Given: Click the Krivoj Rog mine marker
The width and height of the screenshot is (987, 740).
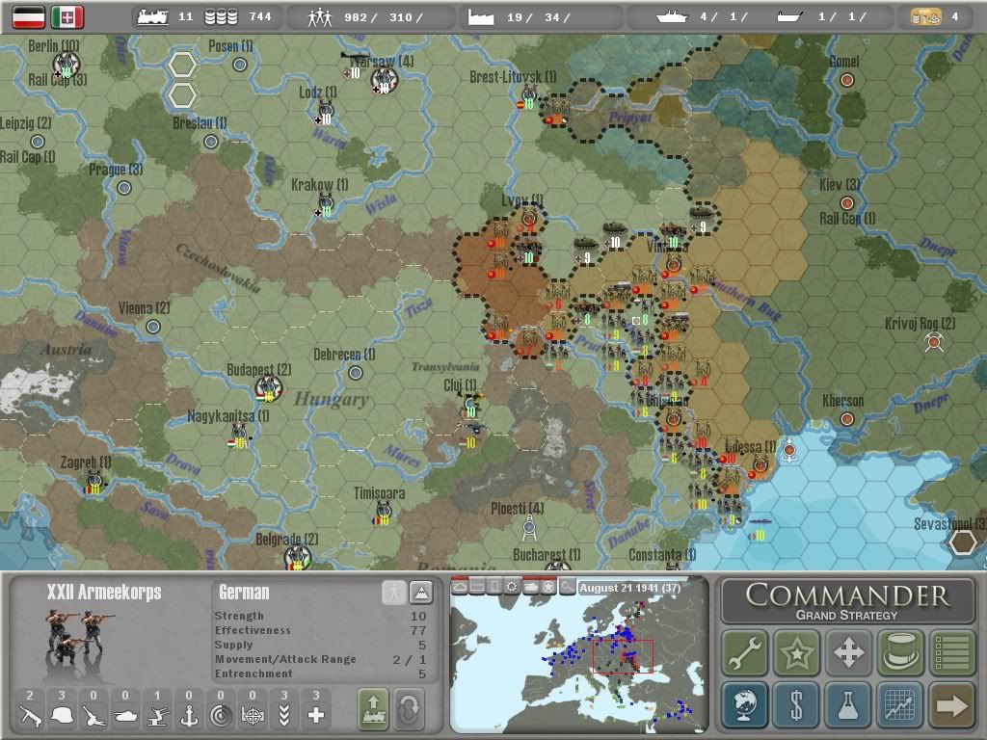Looking at the screenshot, I should coord(934,342).
